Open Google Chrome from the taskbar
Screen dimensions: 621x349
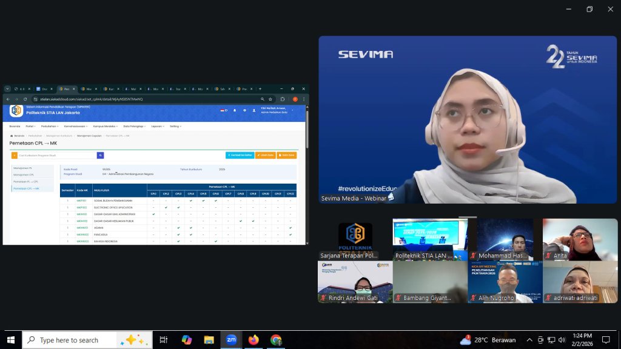coord(276,340)
